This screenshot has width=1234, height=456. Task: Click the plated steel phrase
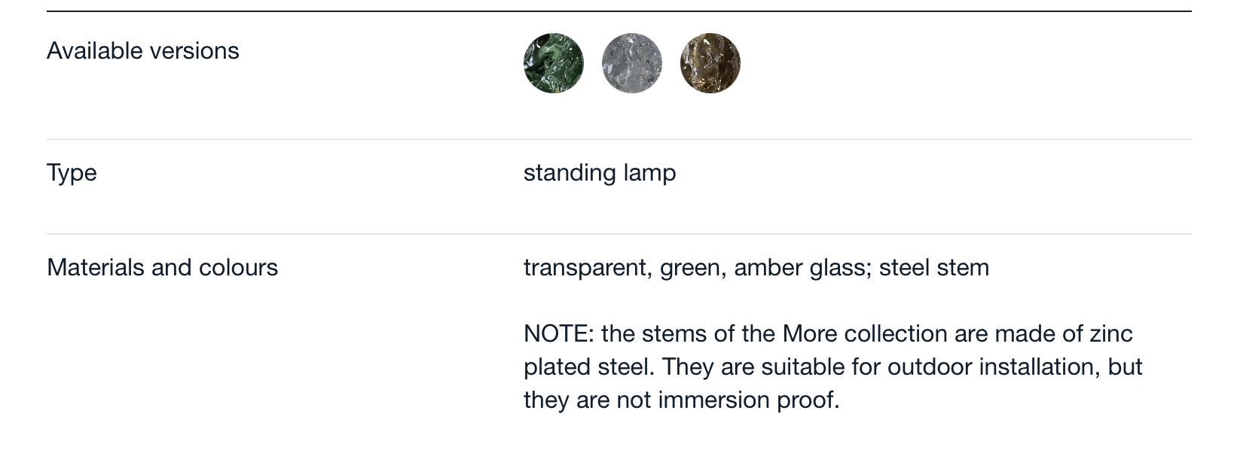589,367
